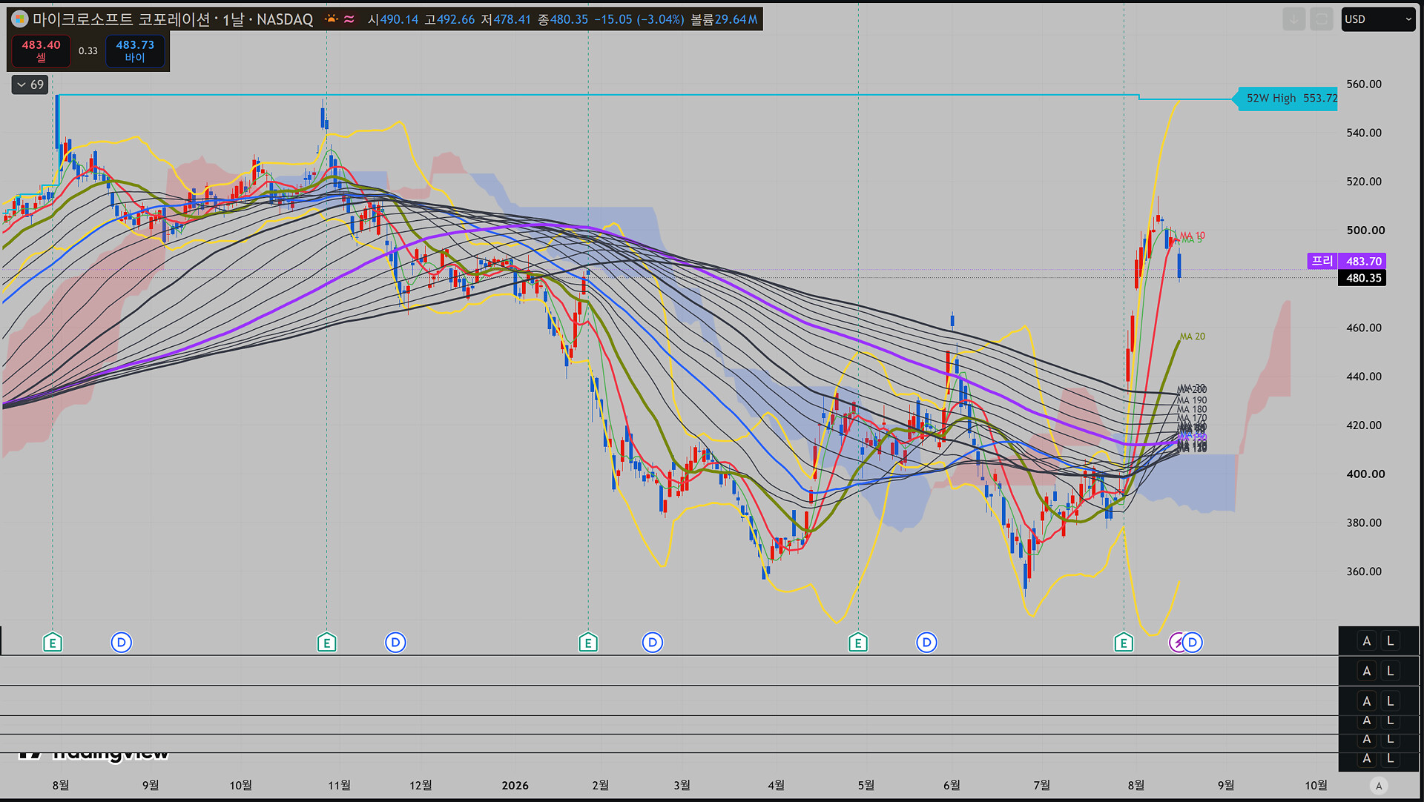Screen dimensions: 1424x802
Task: Click the orange sun market-session icon
Action: pos(331,19)
